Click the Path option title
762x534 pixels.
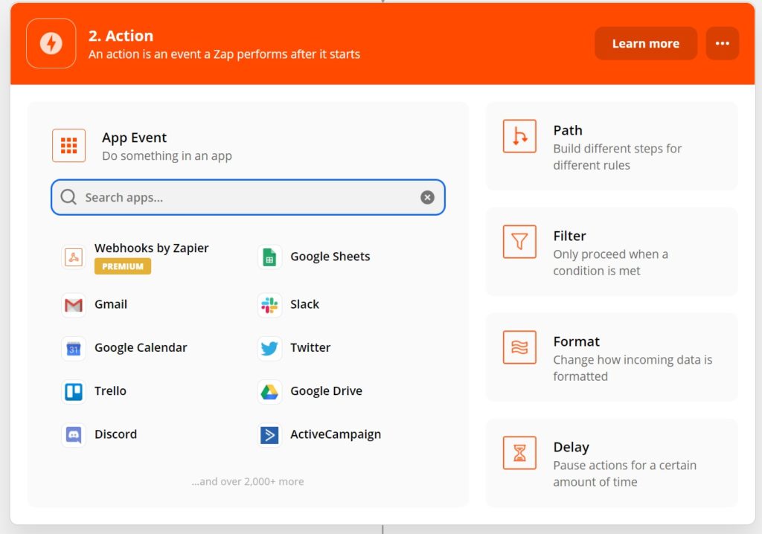coord(568,130)
